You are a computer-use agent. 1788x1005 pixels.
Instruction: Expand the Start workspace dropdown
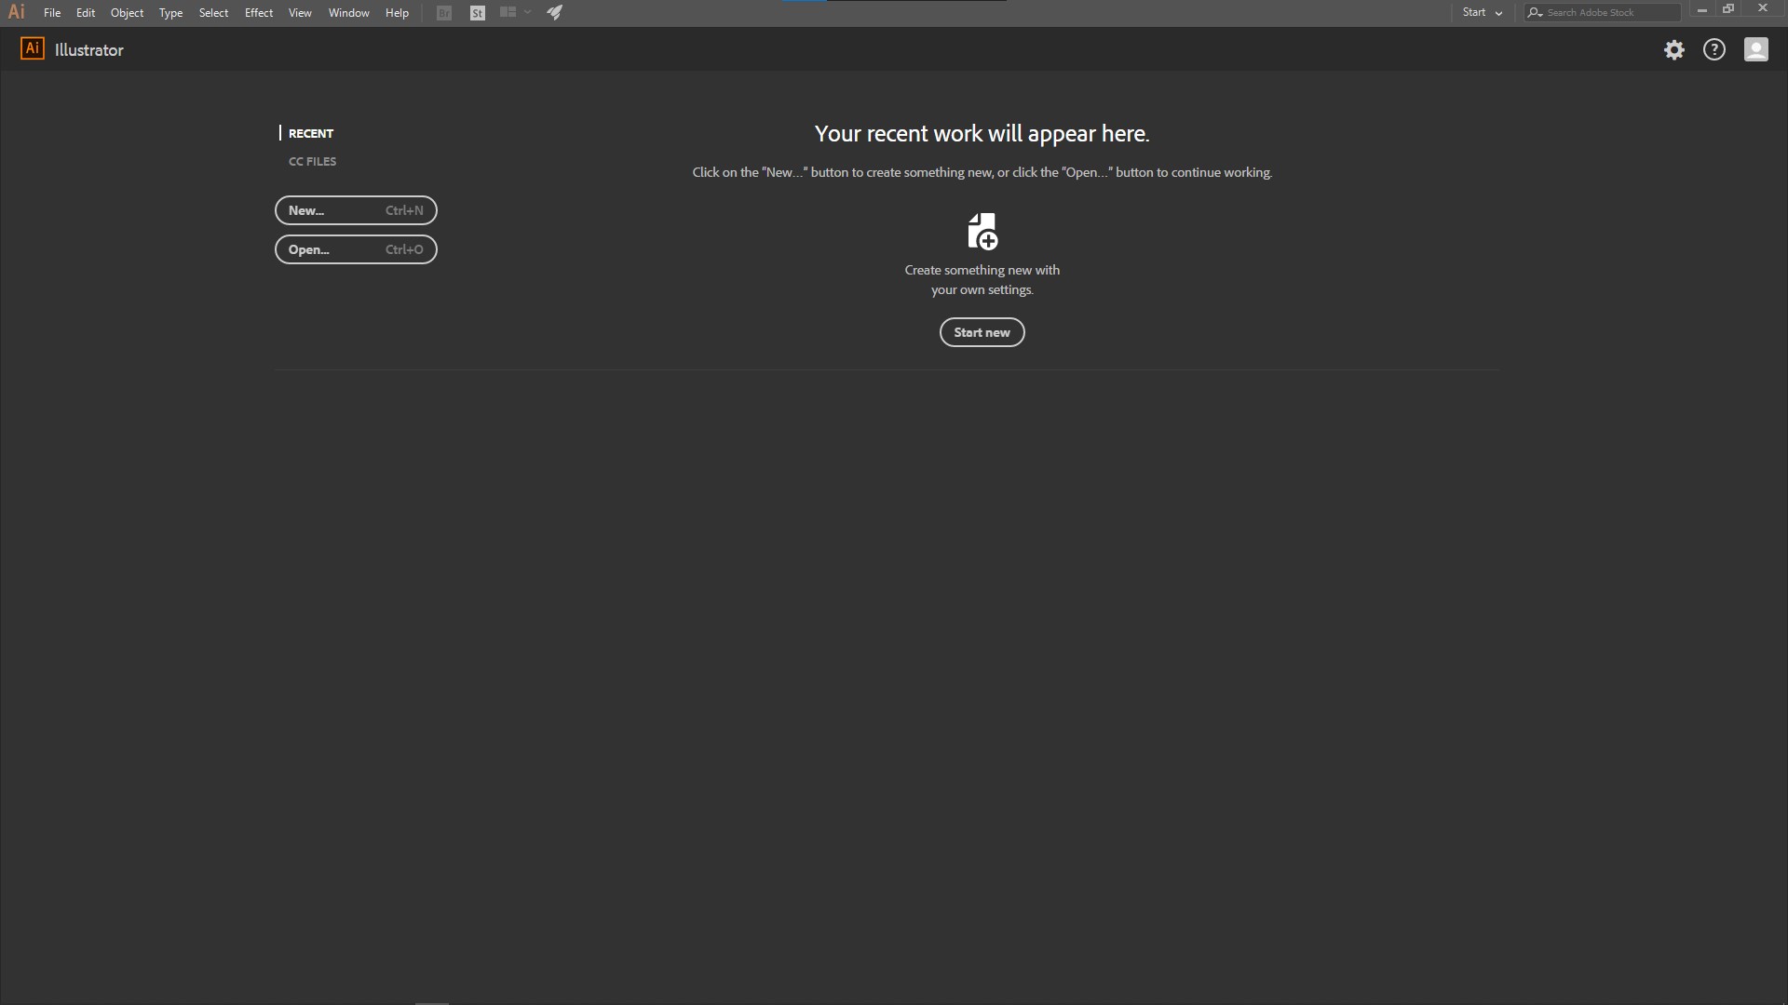point(1482,13)
